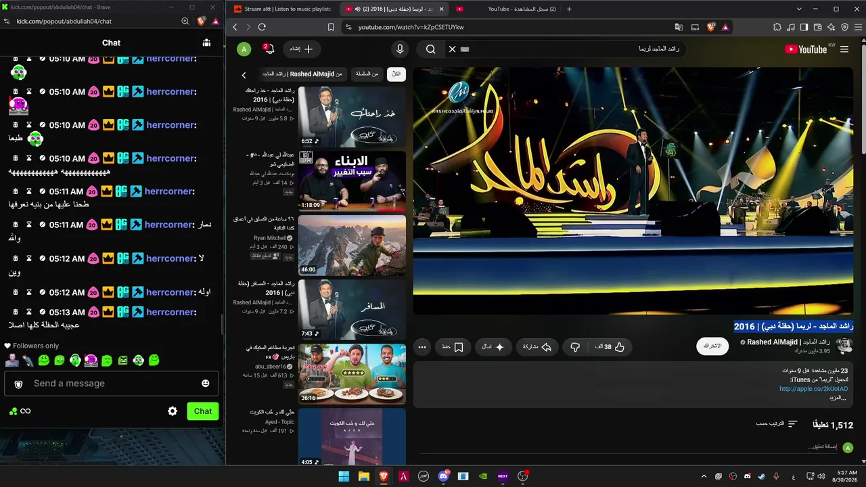
Task: Click the green Chat send button
Action: click(x=203, y=411)
